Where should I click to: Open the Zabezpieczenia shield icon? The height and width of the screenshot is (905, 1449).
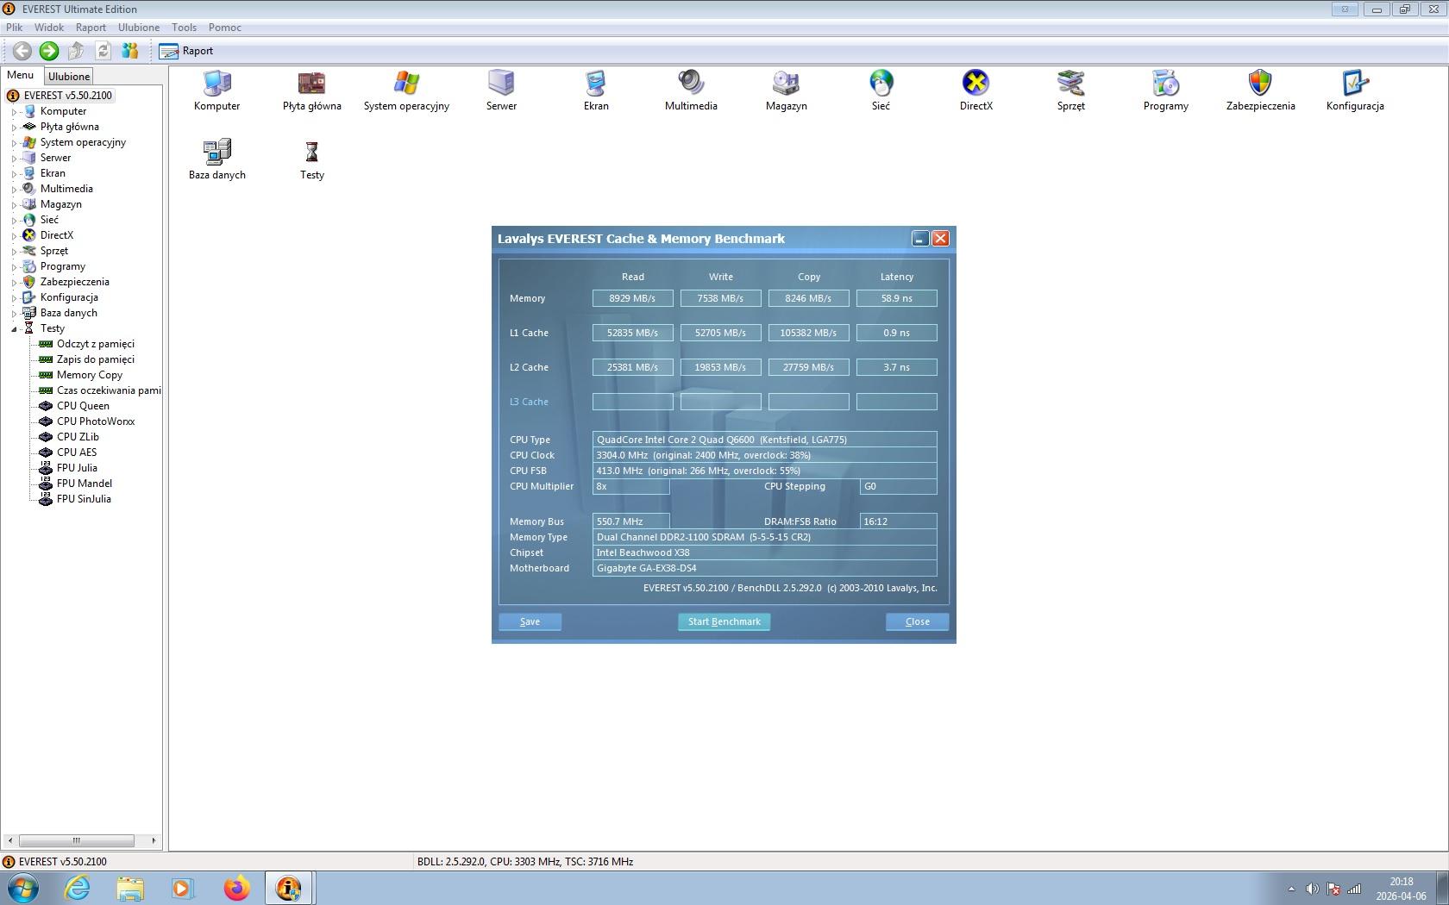[1260, 84]
